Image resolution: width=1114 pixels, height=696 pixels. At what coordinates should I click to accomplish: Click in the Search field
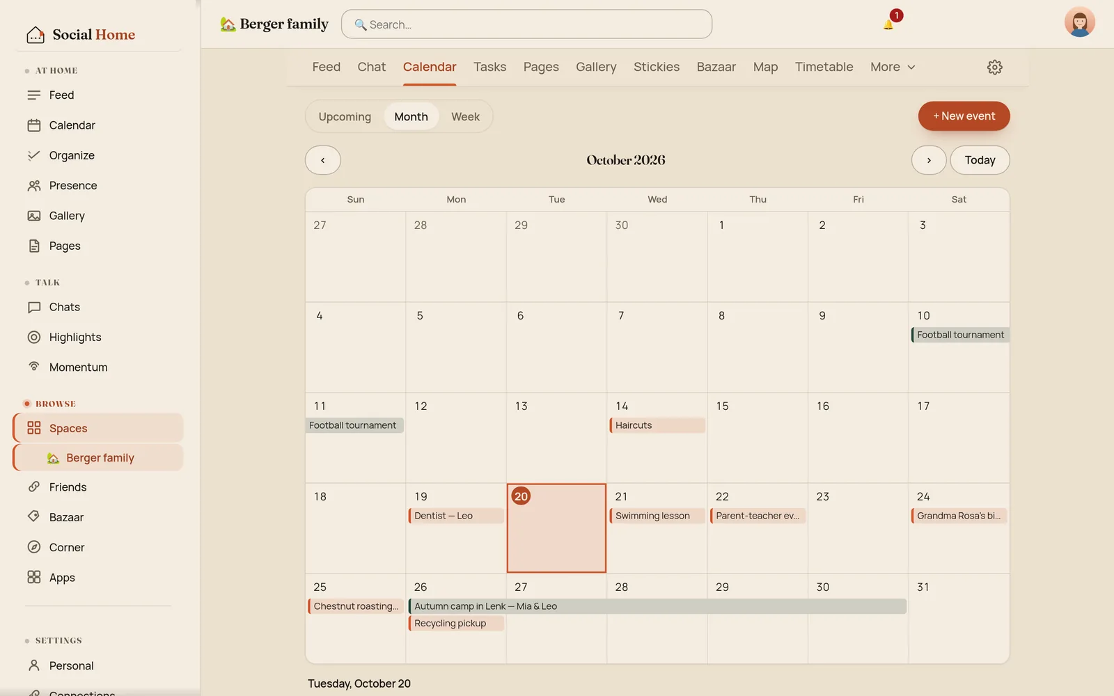click(526, 24)
